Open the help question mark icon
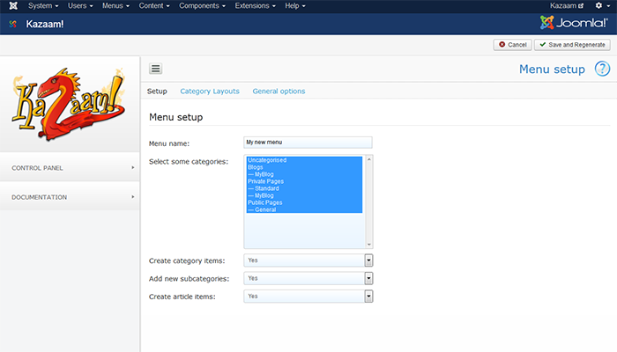617x352 pixels. [602, 69]
